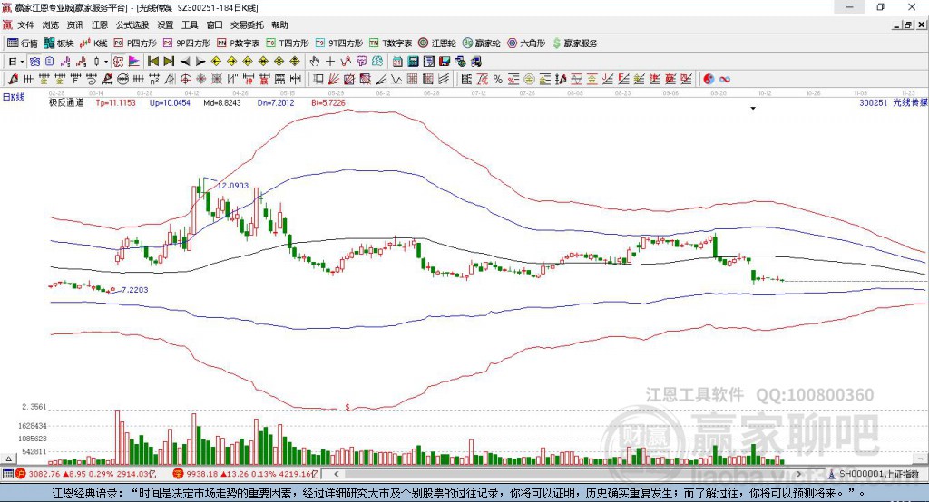Open the 交易委托 menu
The width and height of the screenshot is (929, 502).
pyautogui.click(x=247, y=24)
